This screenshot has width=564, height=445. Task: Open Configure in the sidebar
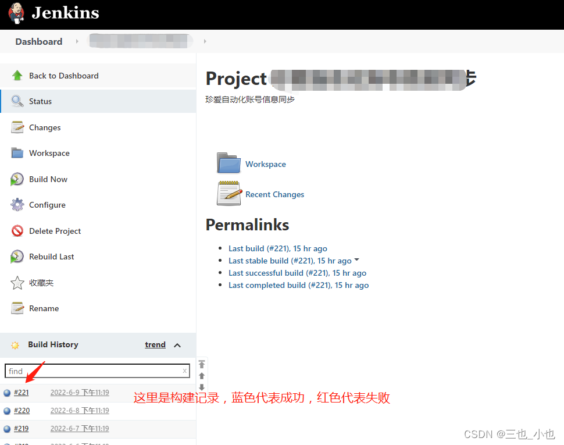[47, 205]
